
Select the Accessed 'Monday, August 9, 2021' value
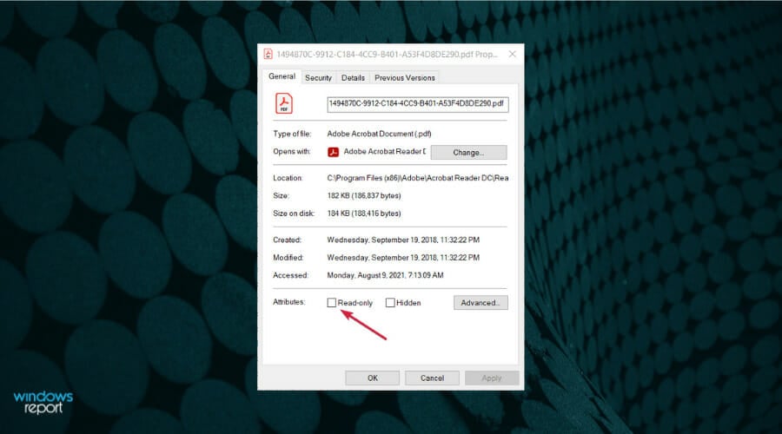pyautogui.click(x=385, y=275)
